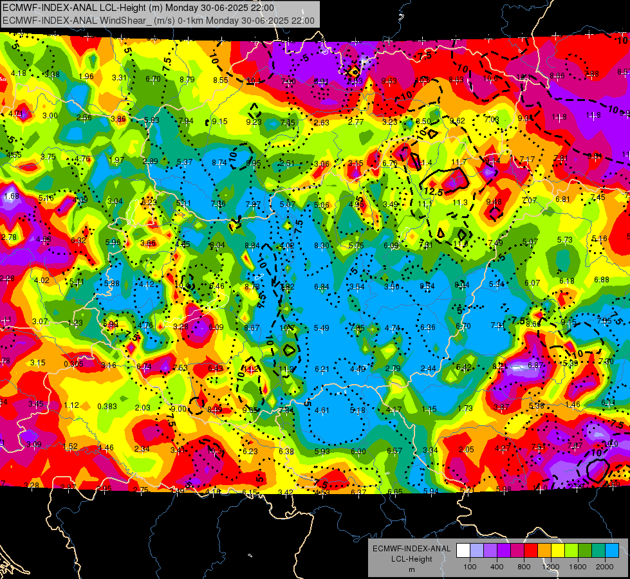
Task: Click the wind shear value 4.17
Action: pyautogui.click(x=394, y=410)
